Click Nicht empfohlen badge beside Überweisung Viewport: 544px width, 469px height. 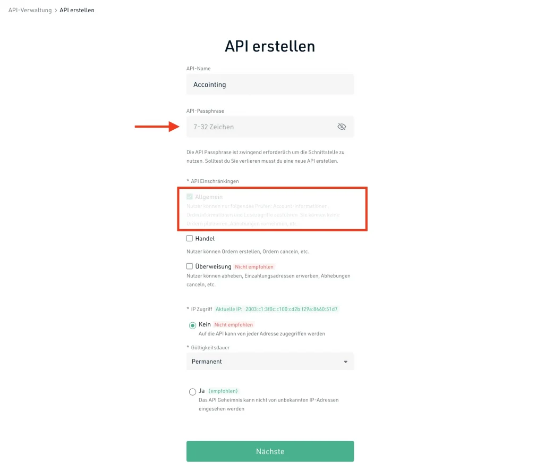point(254,266)
